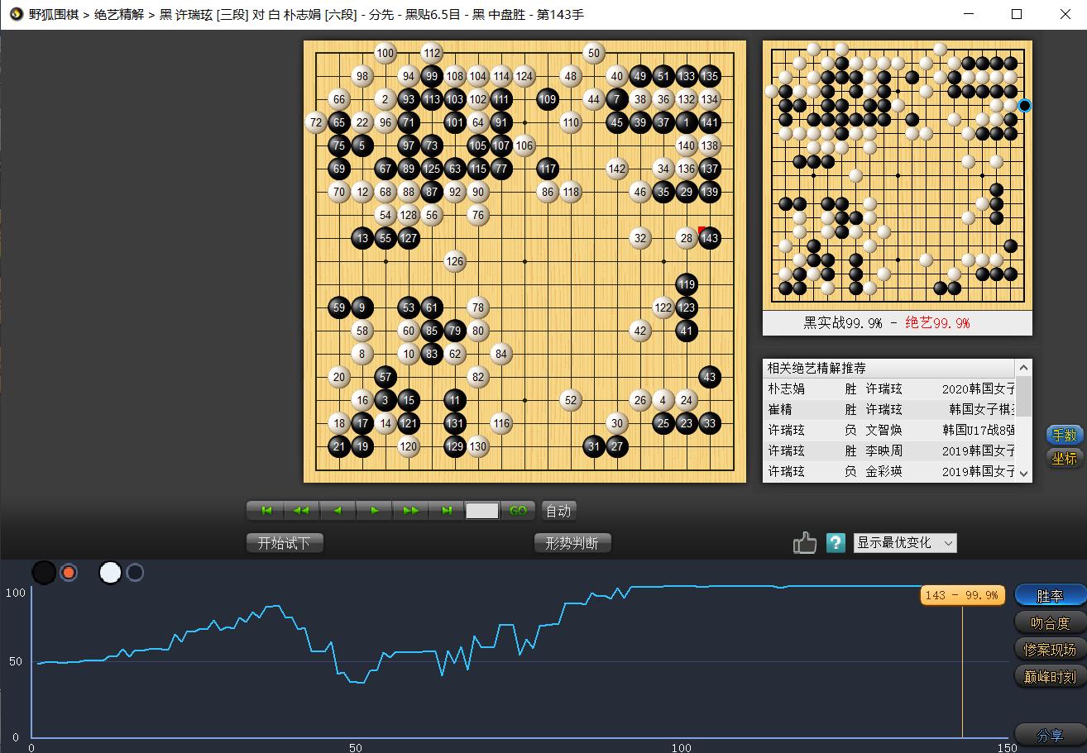Open help via the blue question mark icon
1087x753 pixels.
coord(836,543)
